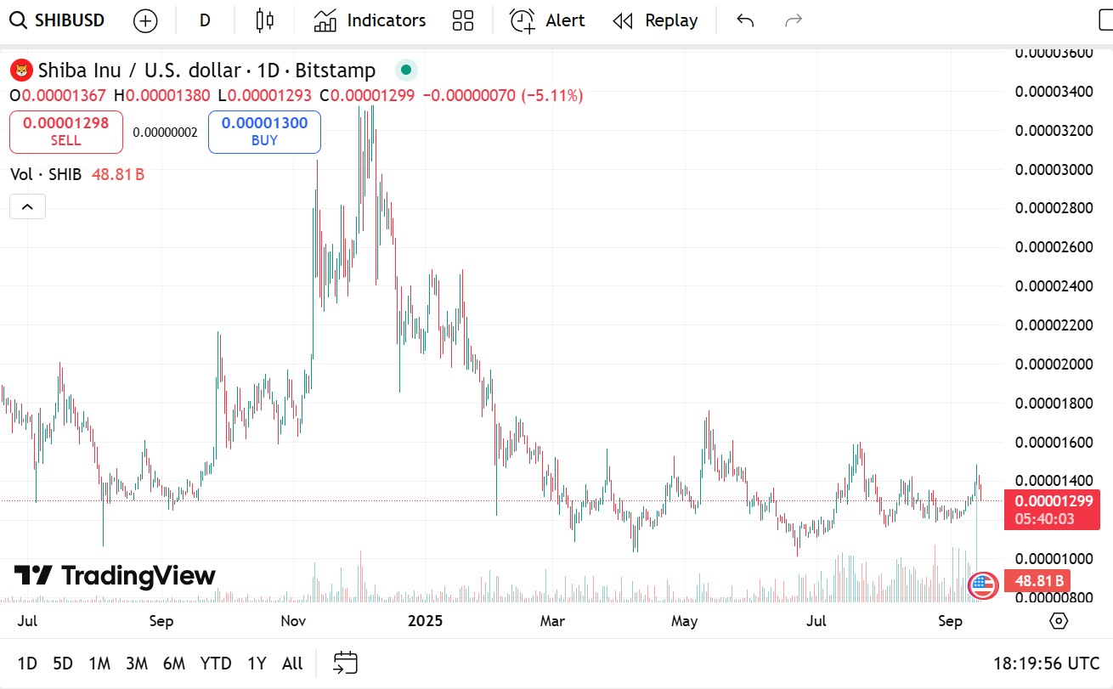Switch to the 3M range

(x=137, y=664)
